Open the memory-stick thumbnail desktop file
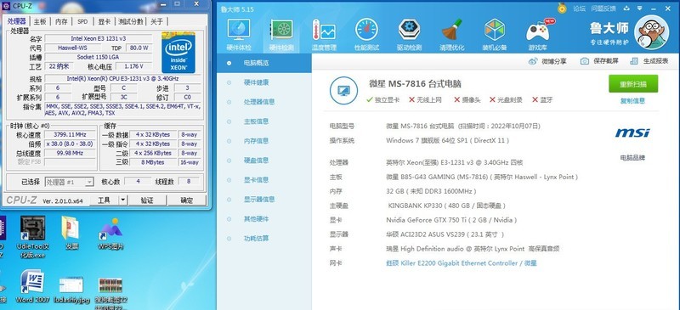Screen dimensions: 680x310 (110, 285)
